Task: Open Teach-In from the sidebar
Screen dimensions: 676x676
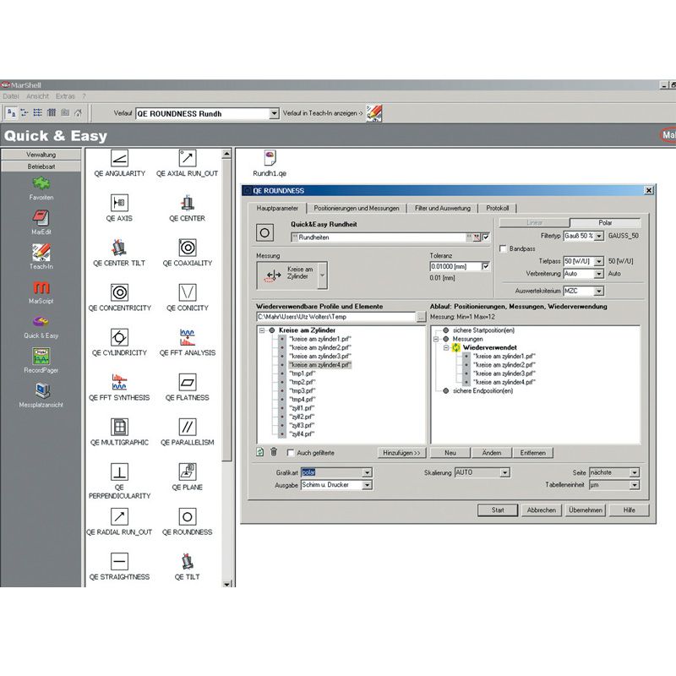Action: pos(41,253)
